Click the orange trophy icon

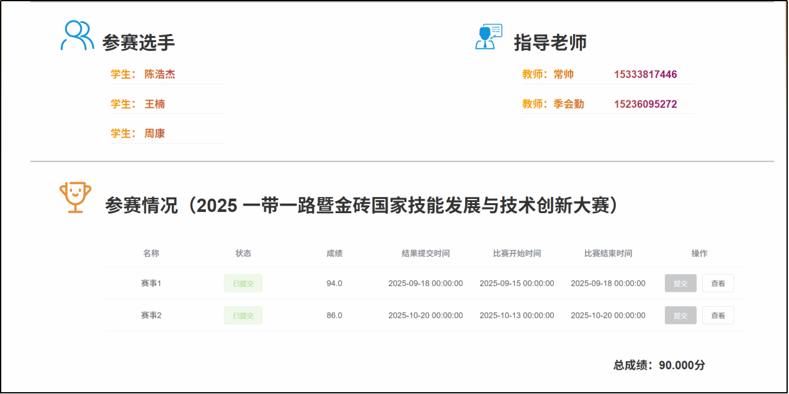click(x=75, y=198)
